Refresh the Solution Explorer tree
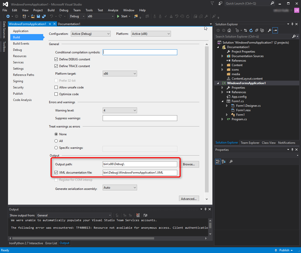The width and height of the screenshot is (301, 253). (x=251, y=30)
